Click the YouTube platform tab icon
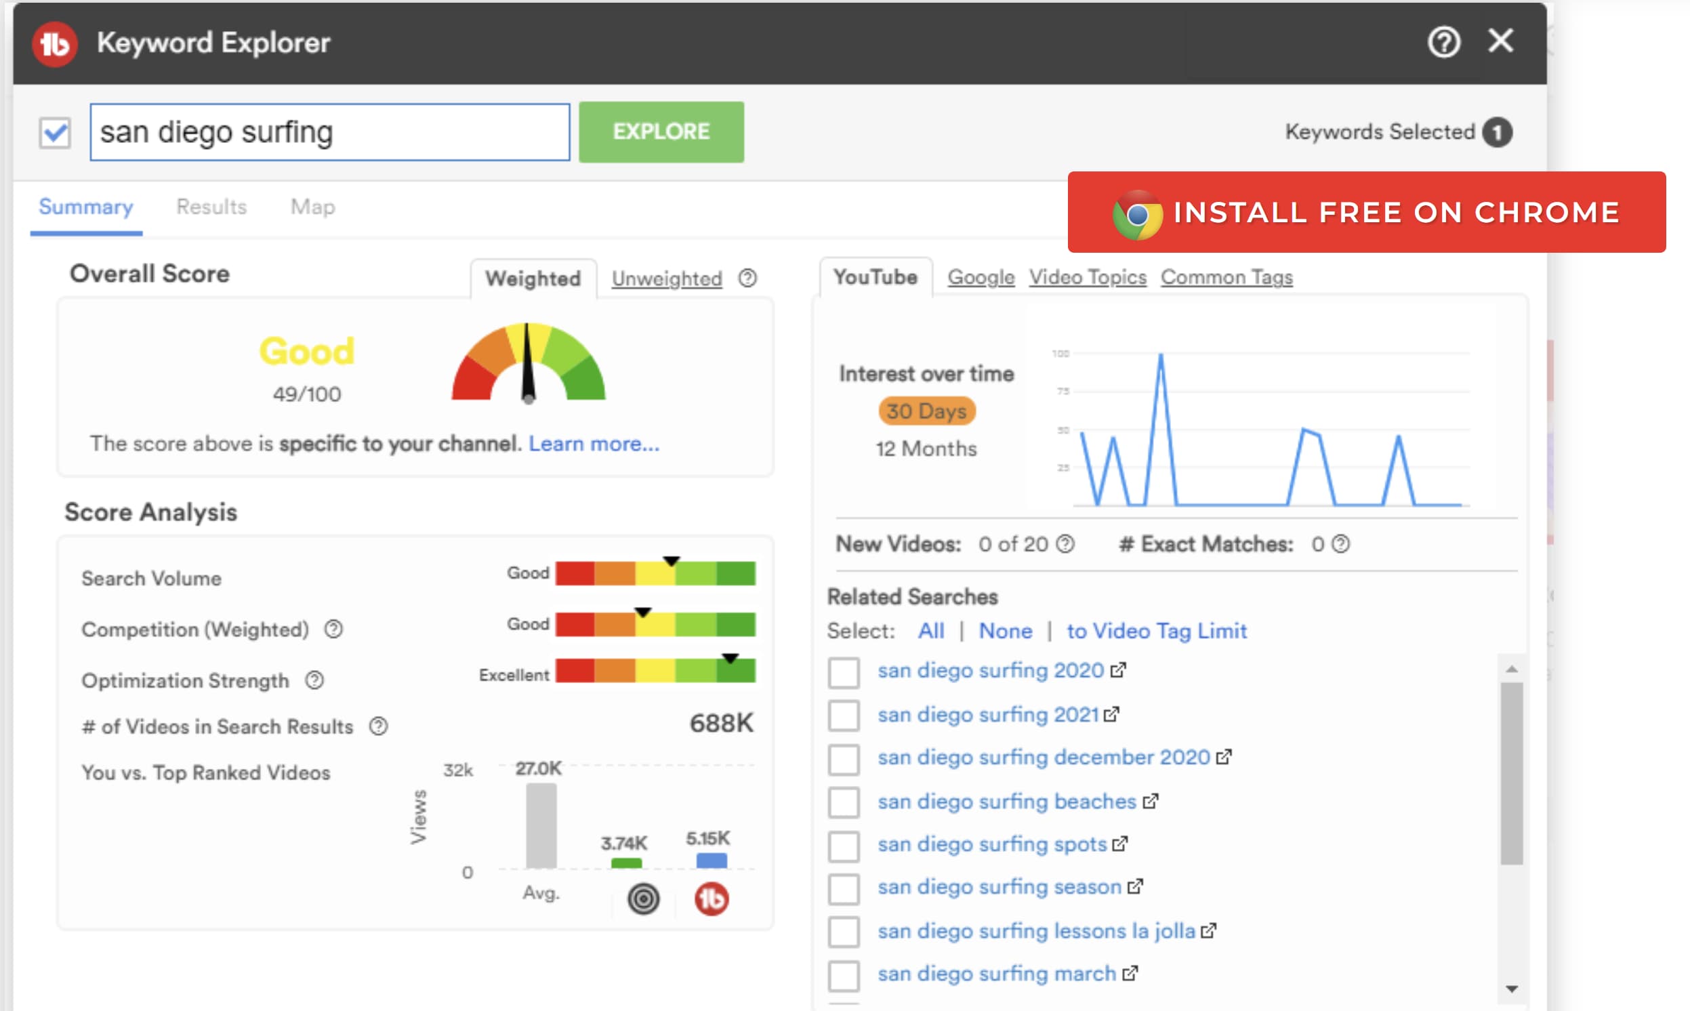Image resolution: width=1690 pixels, height=1011 pixels. pyautogui.click(x=875, y=277)
